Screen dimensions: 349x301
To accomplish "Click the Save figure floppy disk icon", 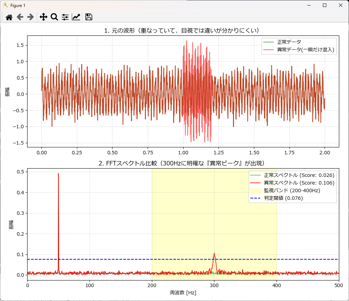I will [x=88, y=17].
